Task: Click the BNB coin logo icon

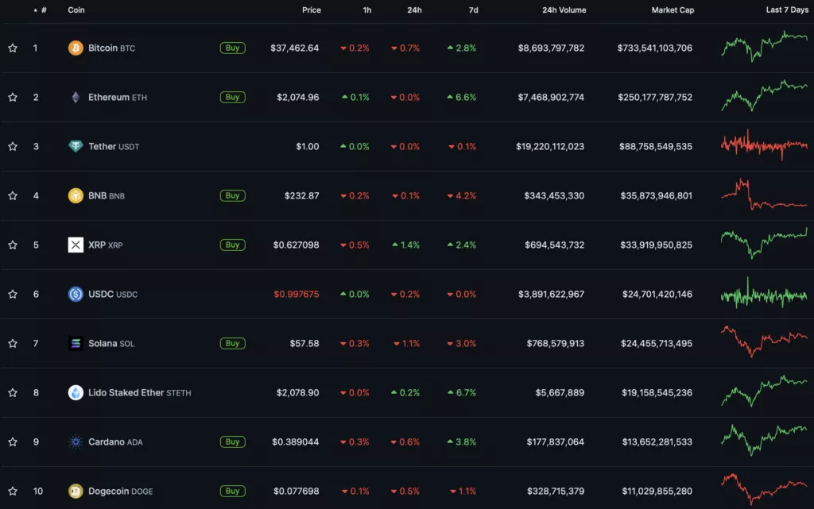Action: pyautogui.click(x=76, y=195)
